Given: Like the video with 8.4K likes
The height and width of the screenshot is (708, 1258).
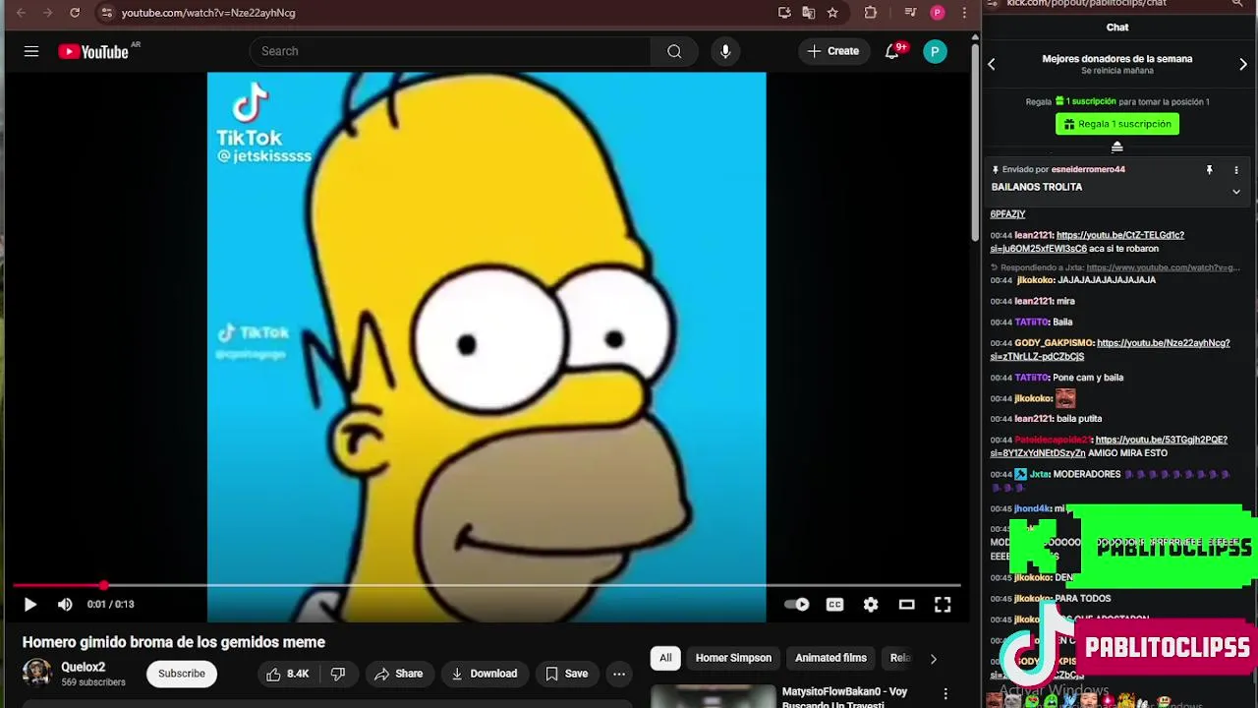Looking at the screenshot, I should 287,674.
